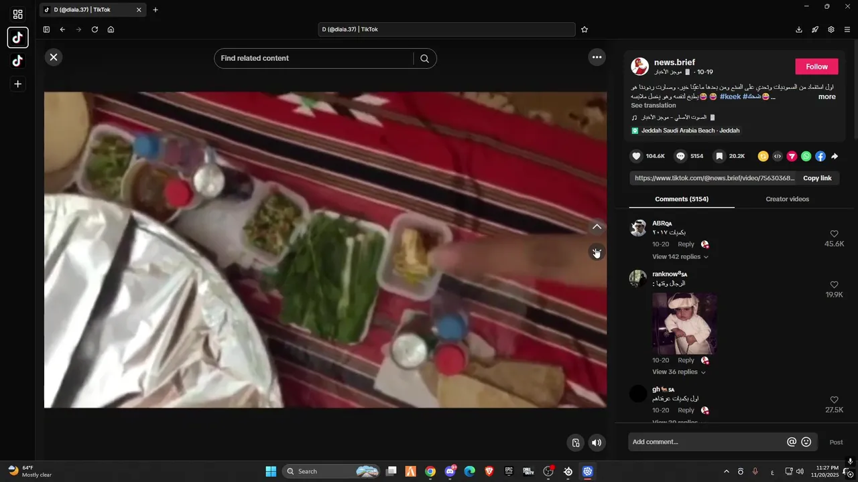This screenshot has height=482, width=858.
Task: Reply to gh's comment
Action: tap(686, 410)
